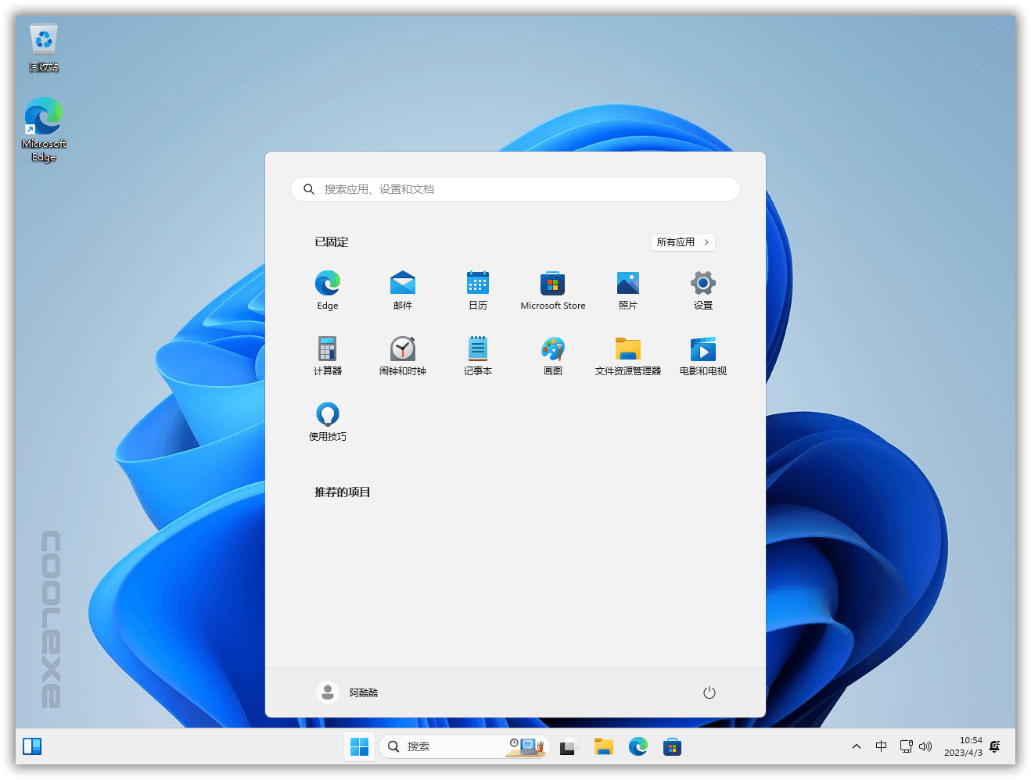Image resolution: width=1031 pixels, height=780 pixels.
Task: Launch the 计算器 Calculator
Action: coord(327,354)
